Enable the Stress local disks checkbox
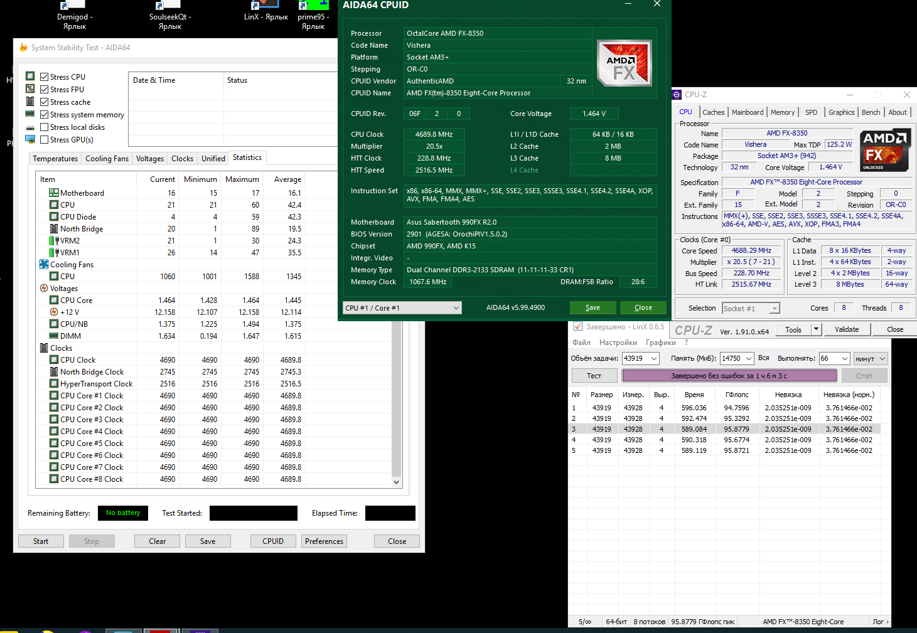The width and height of the screenshot is (917, 633). (x=45, y=127)
